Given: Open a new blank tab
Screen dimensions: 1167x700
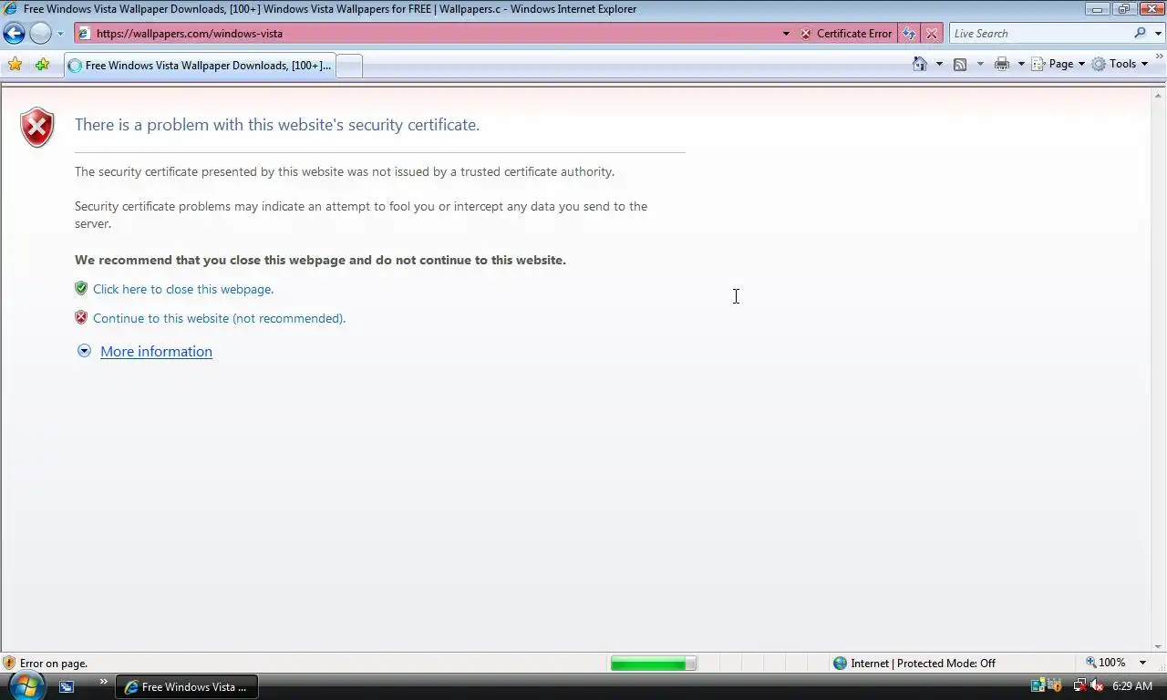Looking at the screenshot, I should click(x=349, y=66).
